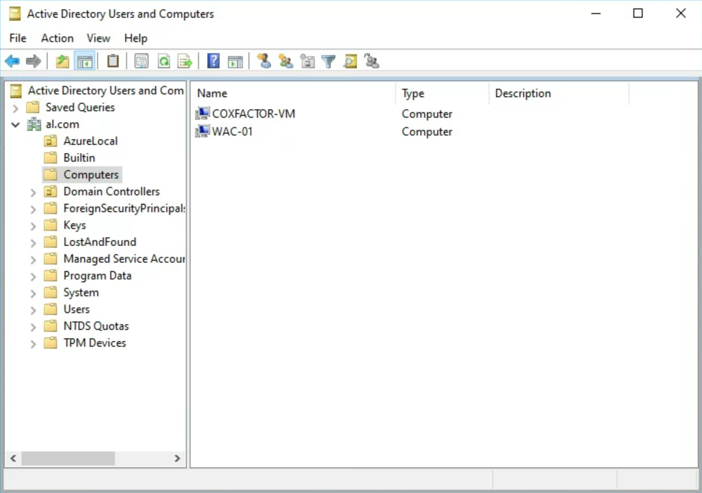Select the System tree label
Image resolution: width=702 pixels, height=493 pixels.
[x=81, y=293]
